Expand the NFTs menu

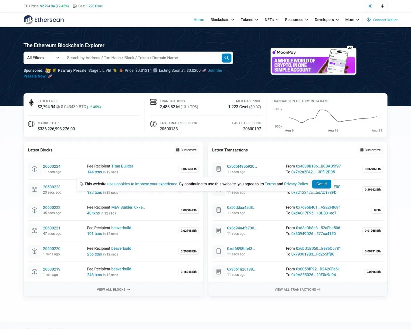coord(272,20)
